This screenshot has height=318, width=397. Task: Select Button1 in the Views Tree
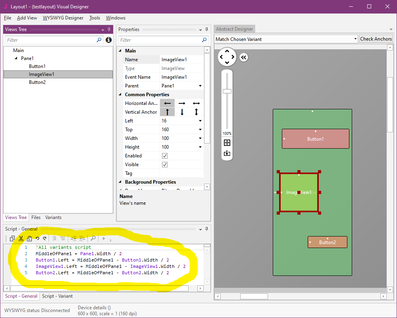coord(37,66)
